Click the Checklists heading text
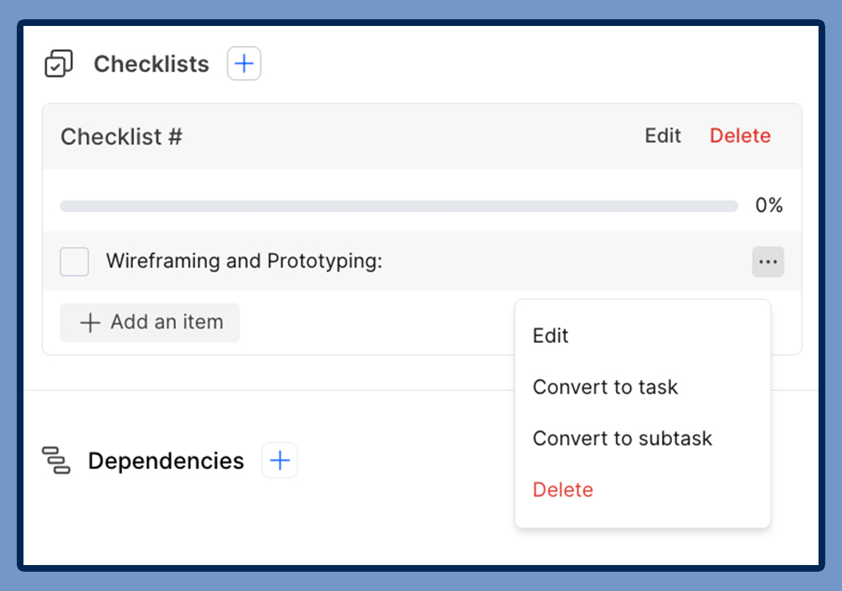 pyautogui.click(x=151, y=64)
